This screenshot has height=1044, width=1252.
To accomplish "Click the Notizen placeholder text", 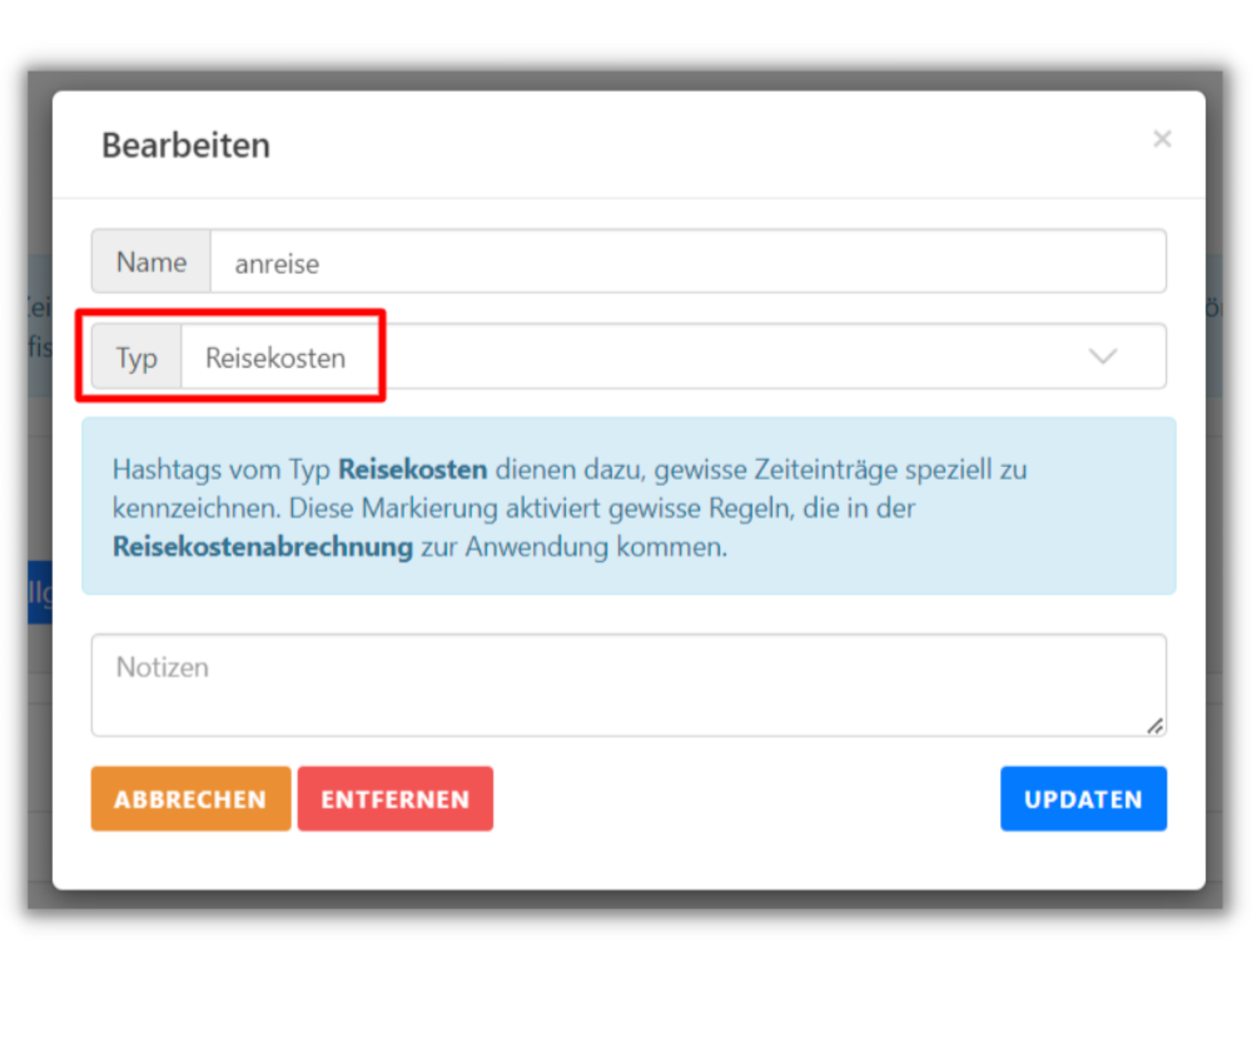I will [162, 666].
